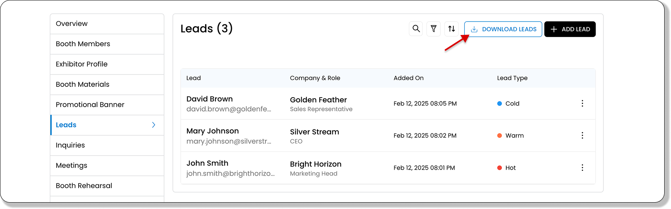Go to Overview in the sidebar
The height and width of the screenshot is (209, 671).
point(72,23)
